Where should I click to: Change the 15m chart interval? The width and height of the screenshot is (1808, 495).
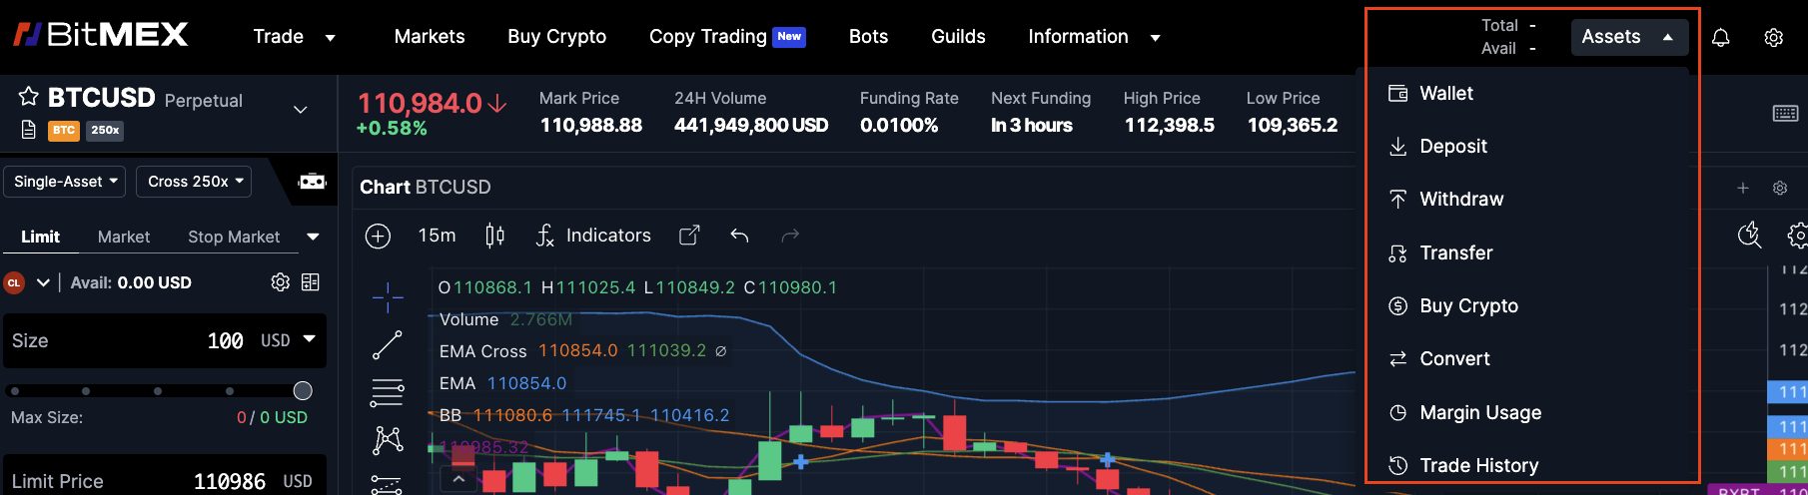437,236
